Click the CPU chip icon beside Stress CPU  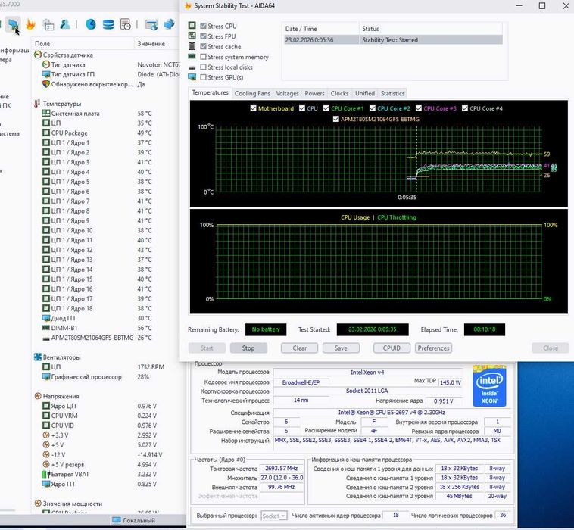point(192,25)
